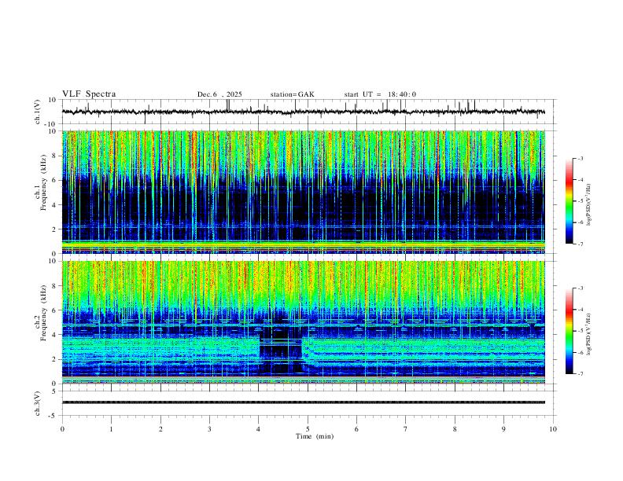Click time axis tick label "9"

click(x=503, y=429)
